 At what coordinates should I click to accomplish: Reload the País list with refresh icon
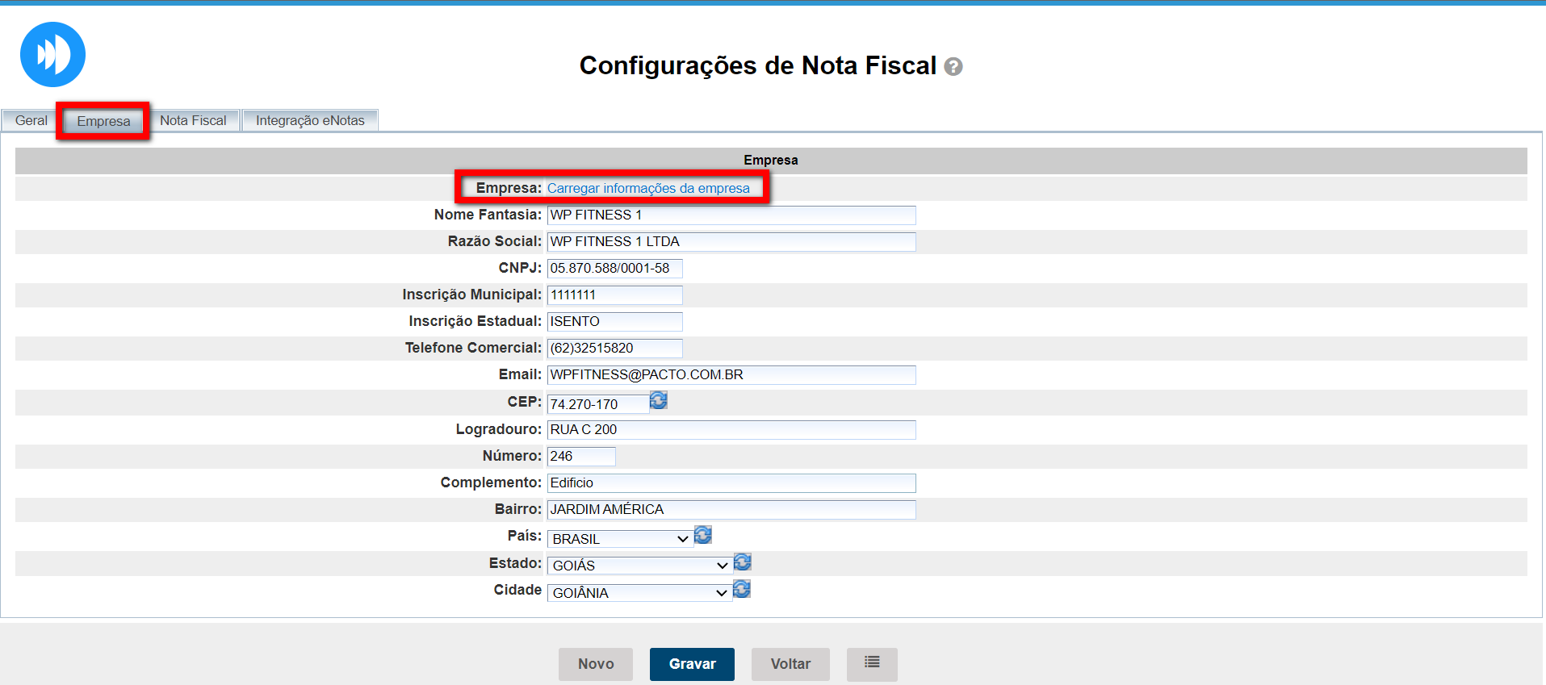point(703,534)
